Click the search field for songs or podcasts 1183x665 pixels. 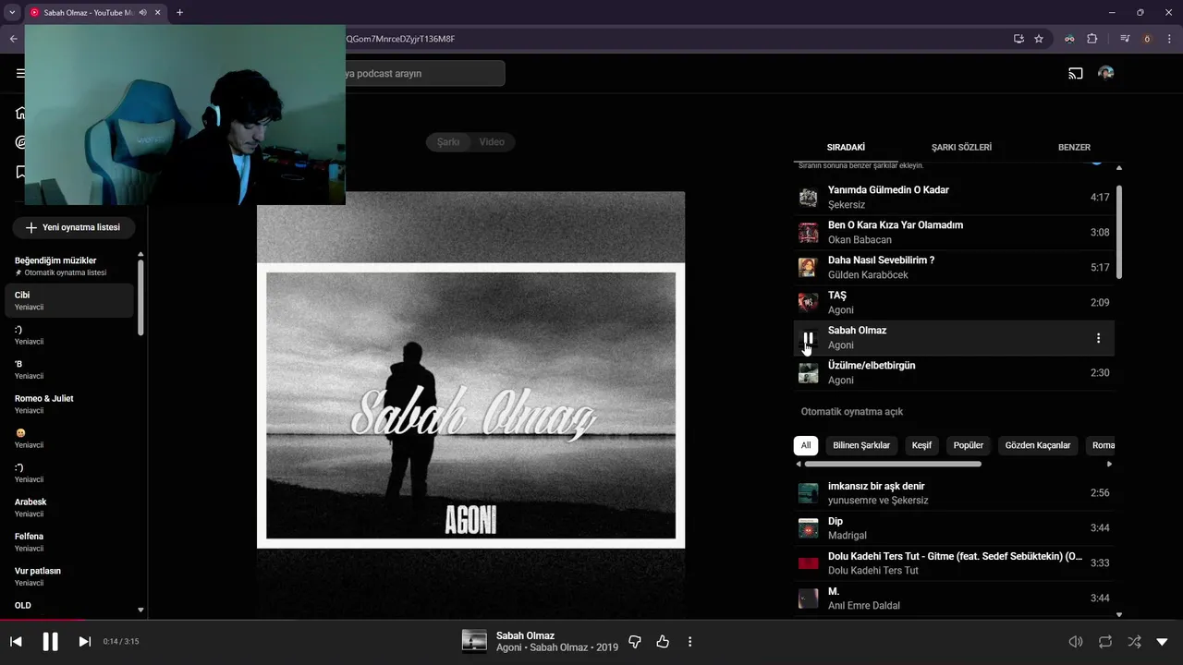423,73
